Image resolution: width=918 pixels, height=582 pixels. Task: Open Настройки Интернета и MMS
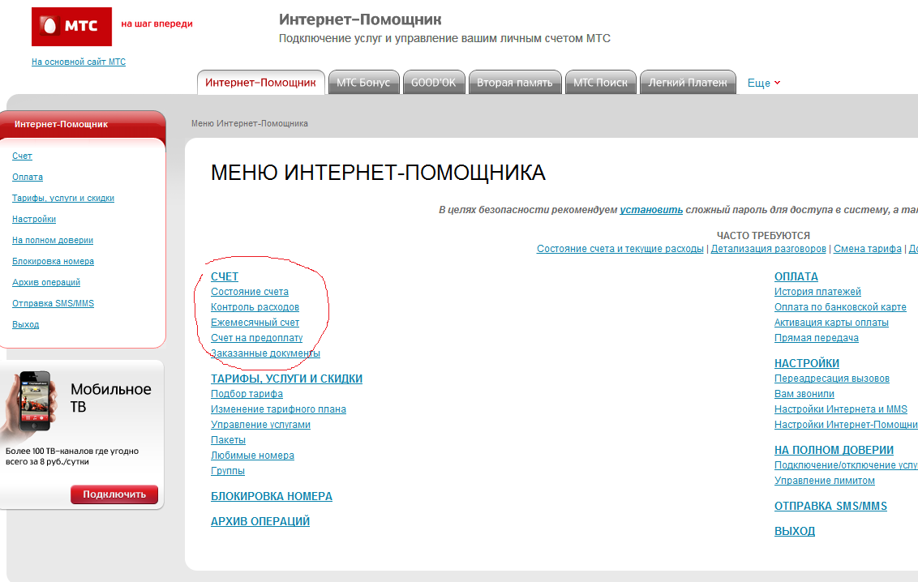pyautogui.click(x=841, y=409)
